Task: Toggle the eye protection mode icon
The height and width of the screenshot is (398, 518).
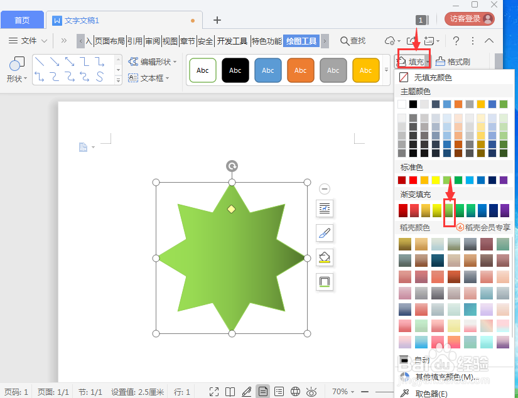Action: coord(311,392)
